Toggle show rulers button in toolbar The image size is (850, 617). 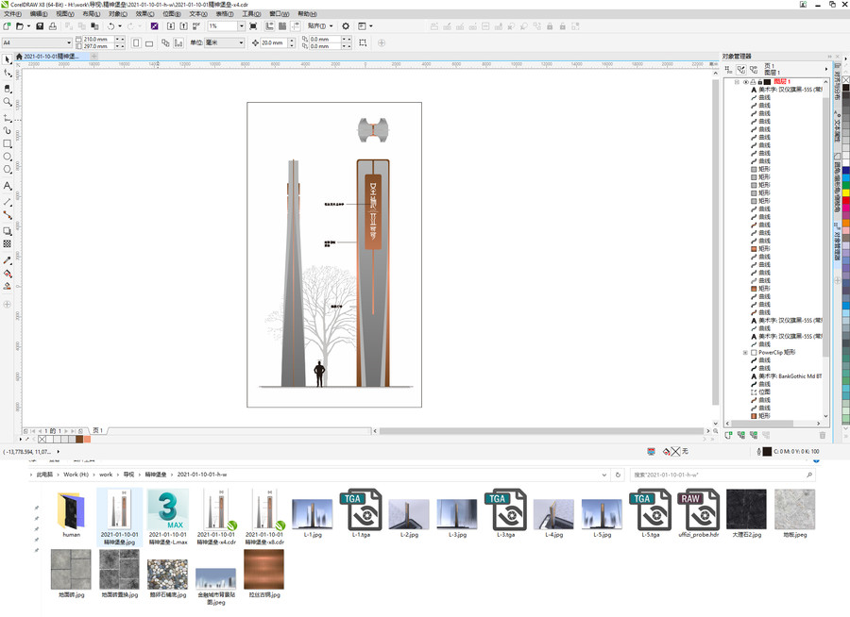click(x=269, y=26)
